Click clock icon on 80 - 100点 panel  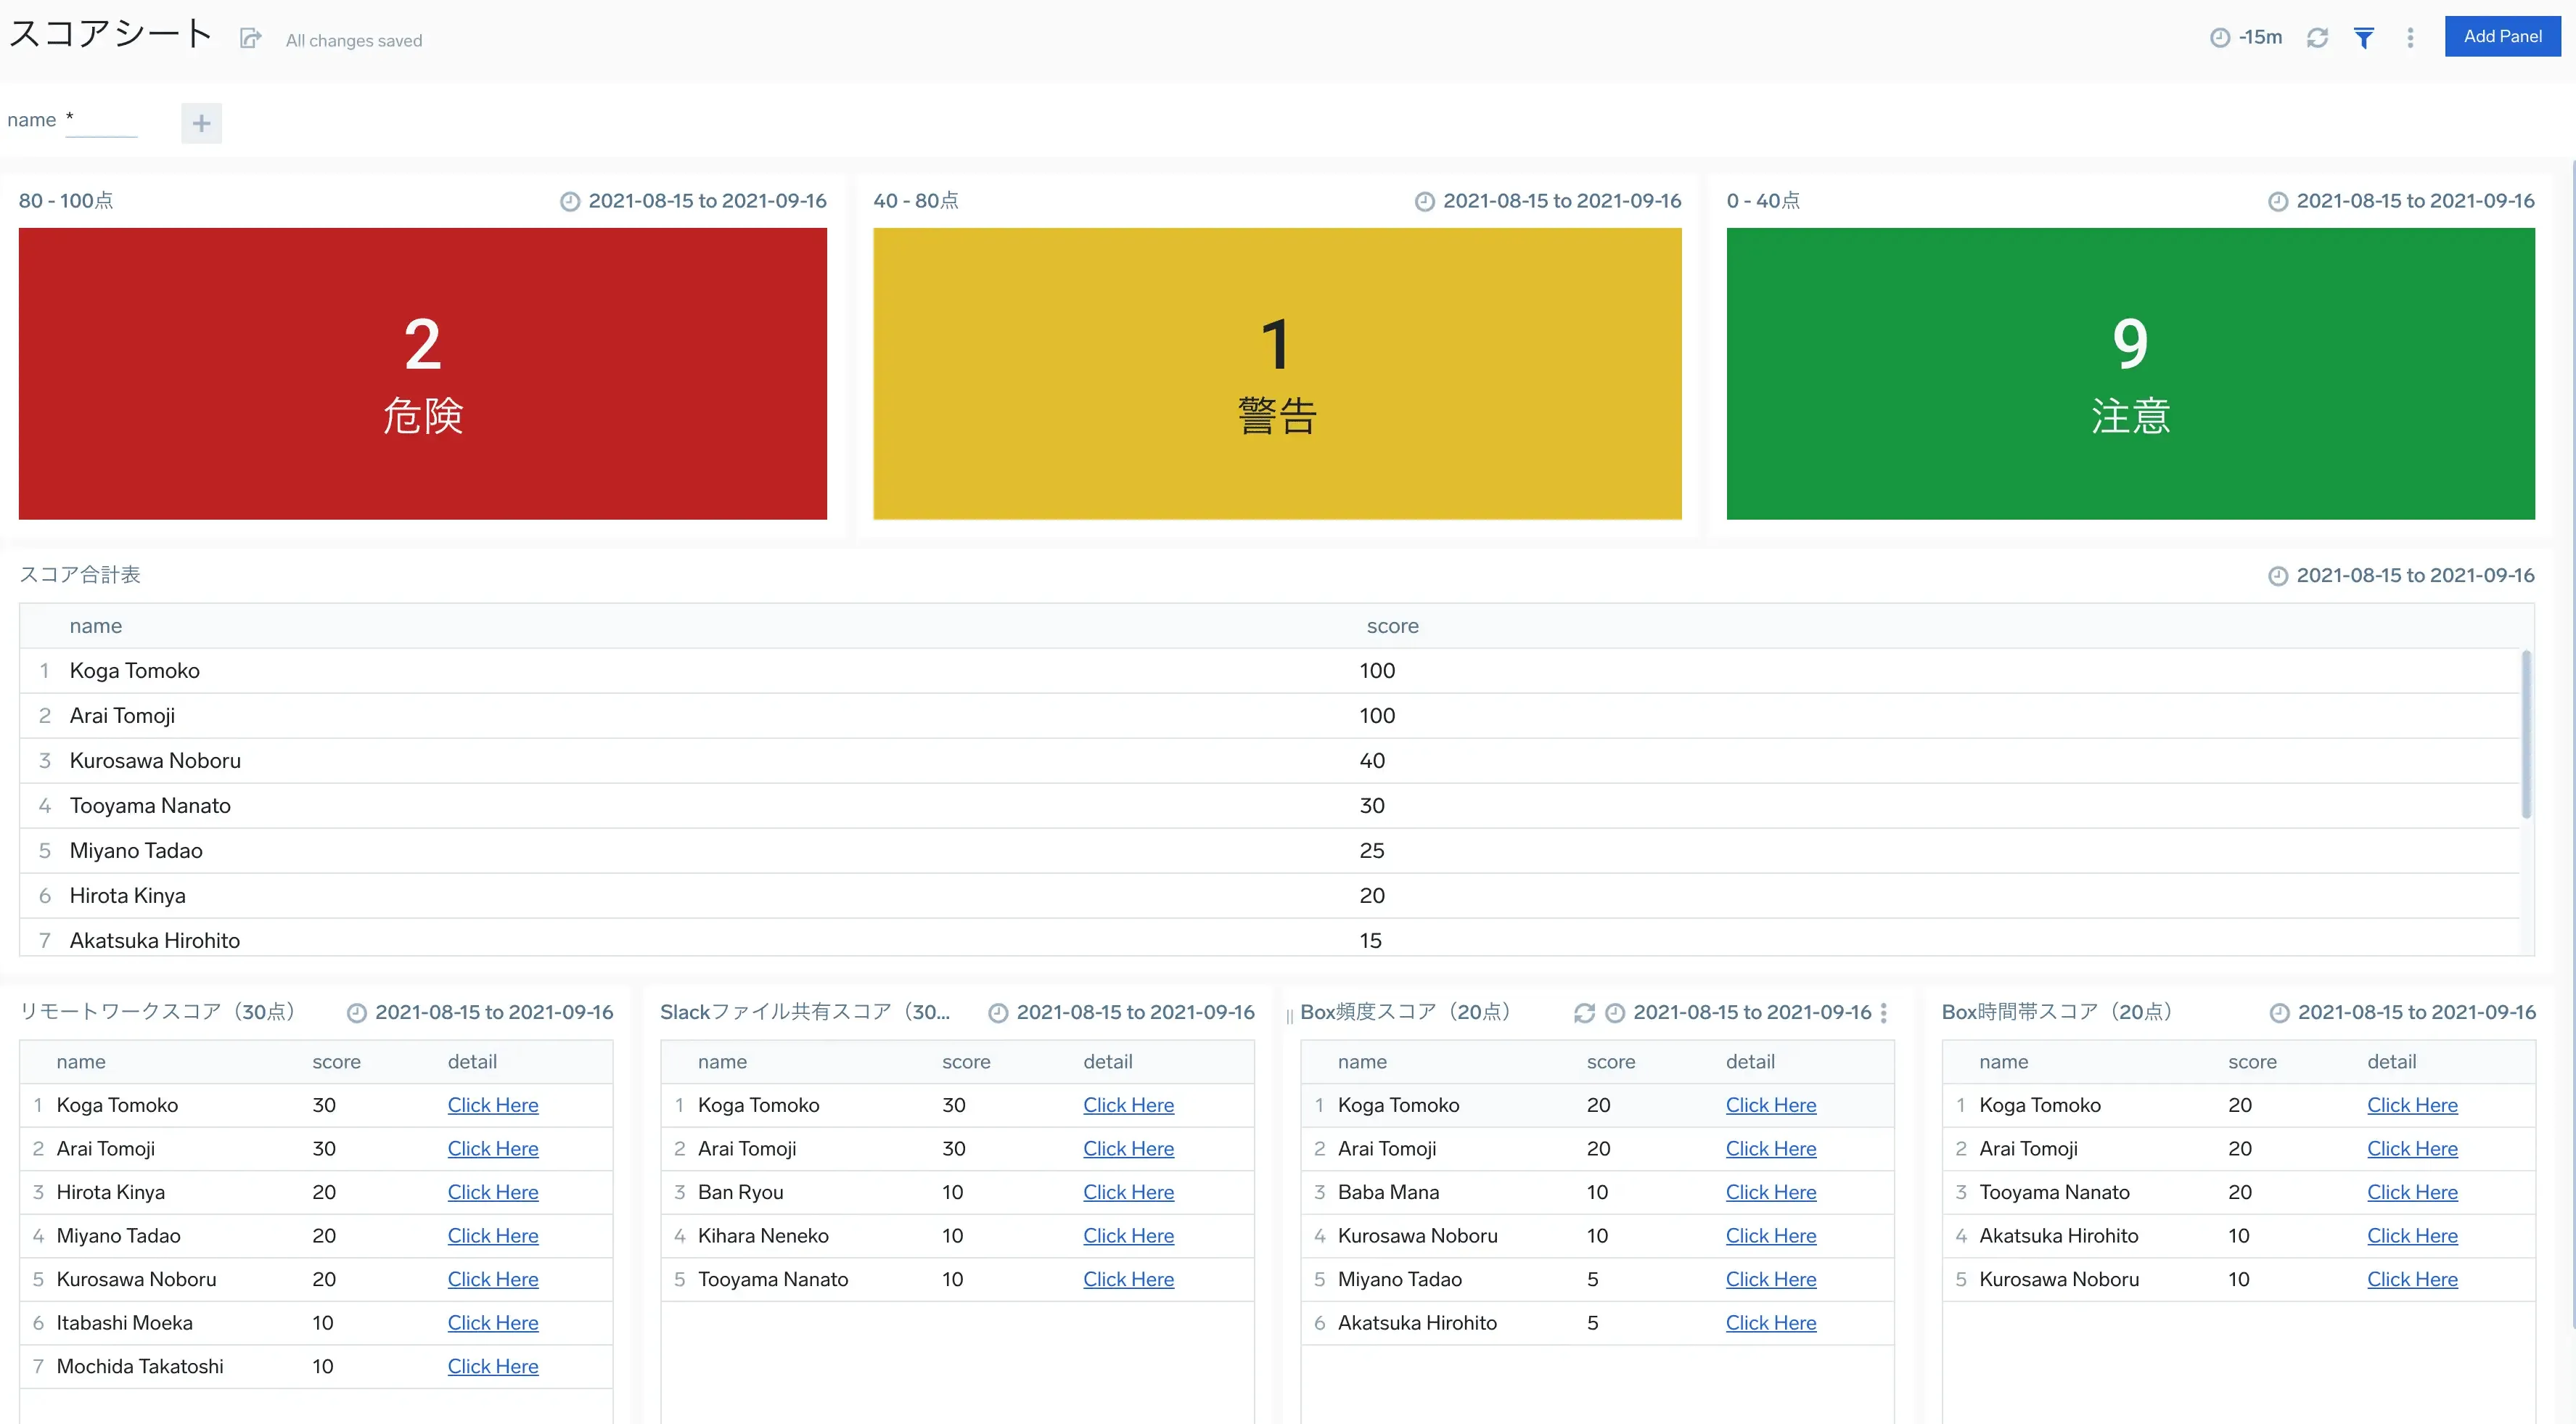click(x=570, y=202)
